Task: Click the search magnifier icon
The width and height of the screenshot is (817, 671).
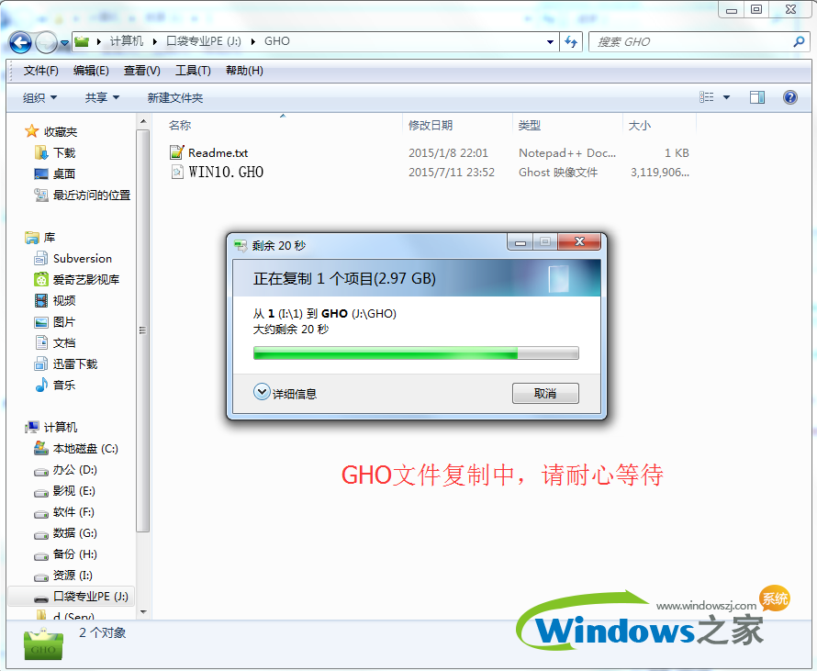Action: point(798,42)
